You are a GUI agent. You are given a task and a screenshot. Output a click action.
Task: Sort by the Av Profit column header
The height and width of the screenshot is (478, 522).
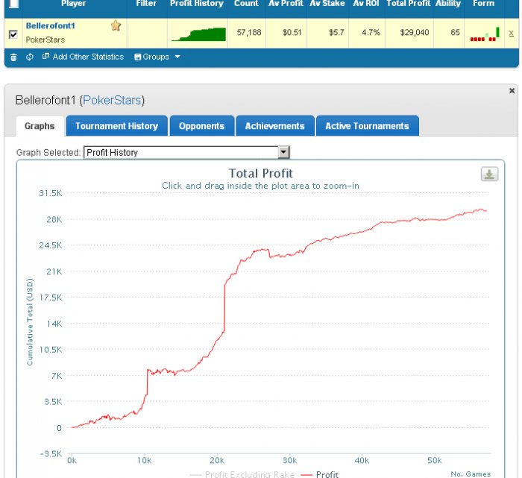pos(286,4)
